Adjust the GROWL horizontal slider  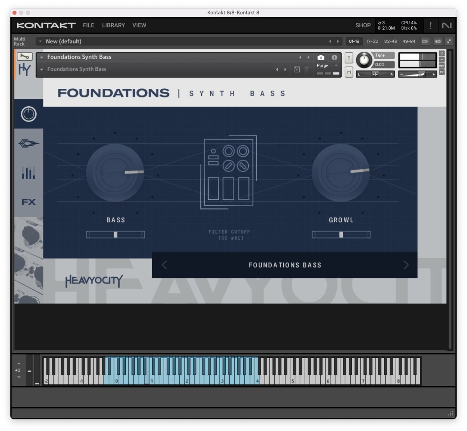click(341, 234)
